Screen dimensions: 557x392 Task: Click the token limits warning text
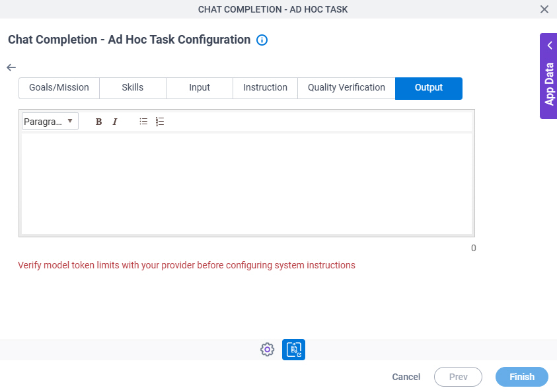[x=186, y=266]
